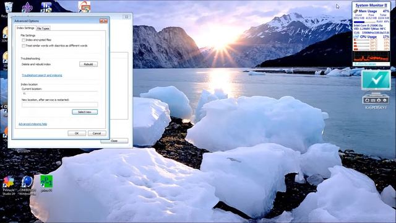Open the purple fleur-de-lis desktop shortcut
This screenshot has height=223, width=396.
pos(27,7)
